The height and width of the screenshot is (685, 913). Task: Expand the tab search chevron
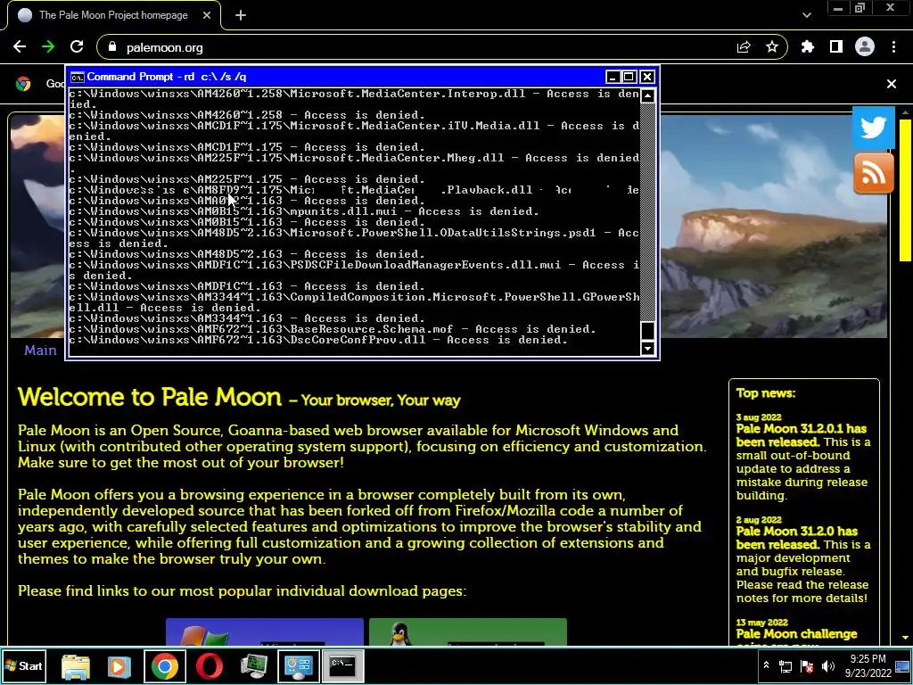(x=806, y=16)
